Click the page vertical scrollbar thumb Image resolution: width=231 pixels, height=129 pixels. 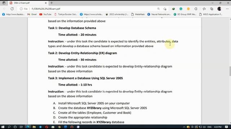230,71
